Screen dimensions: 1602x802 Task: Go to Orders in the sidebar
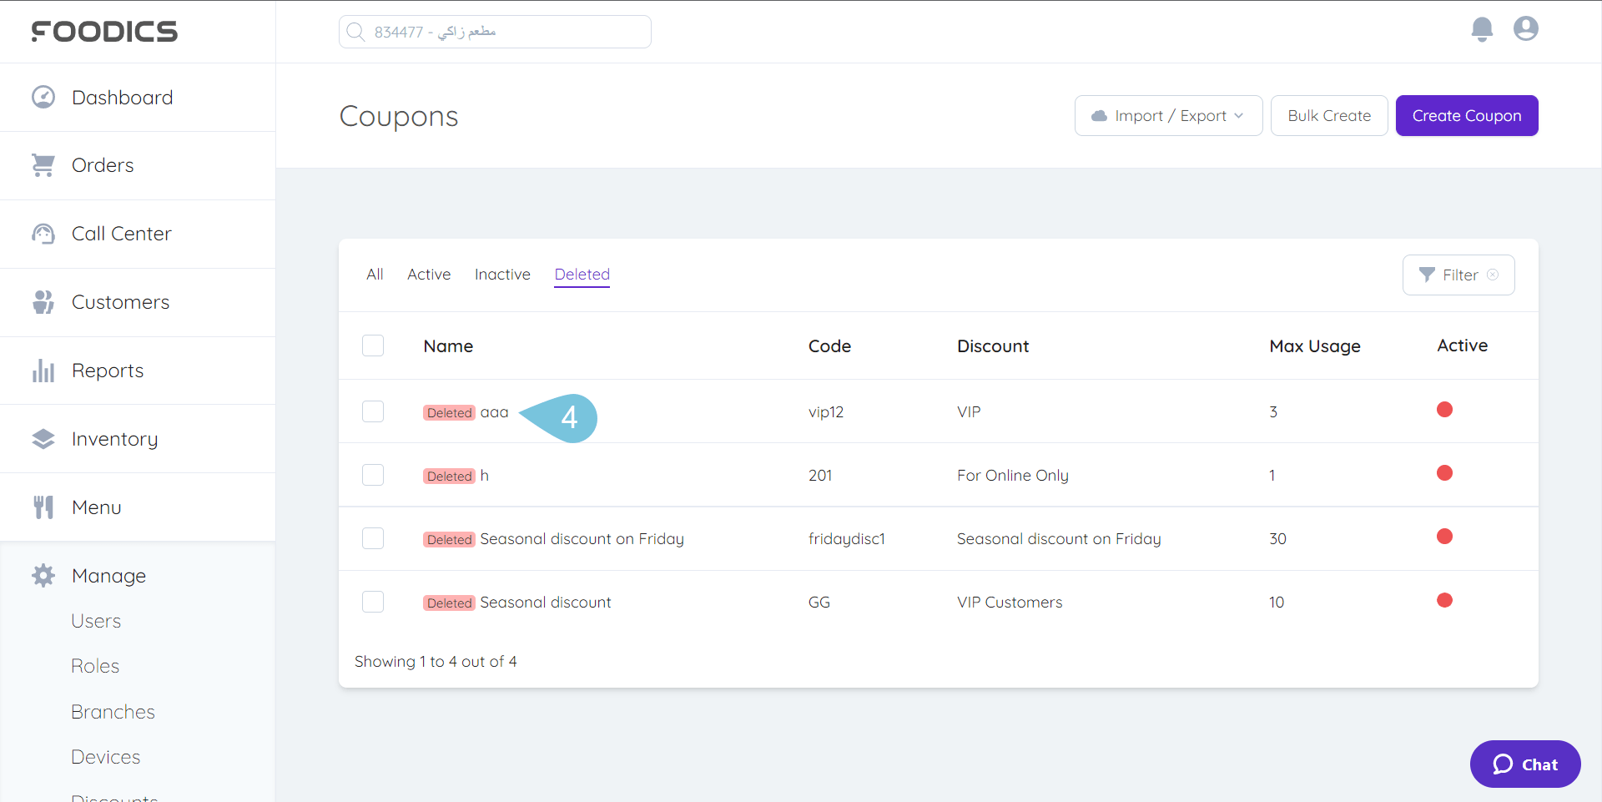pyautogui.click(x=138, y=165)
